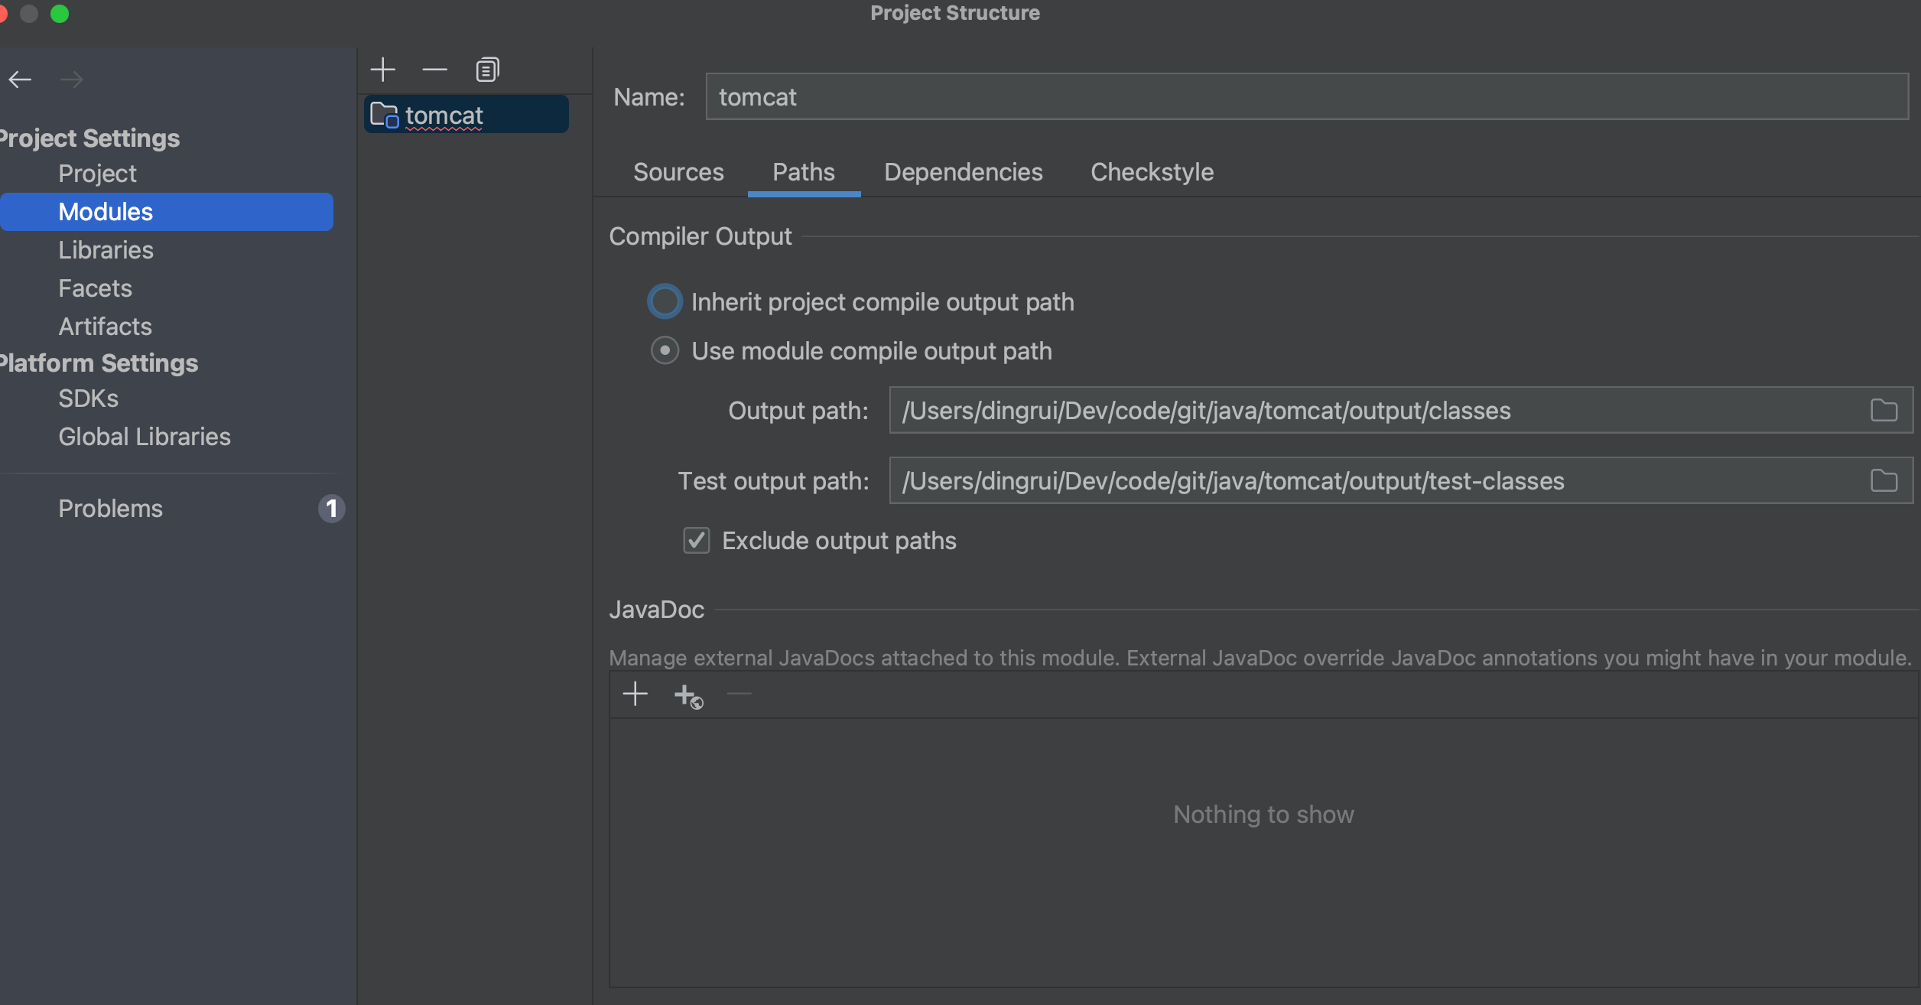Open Libraries in Project Settings
Screen dimensions: 1921x1005
[x=106, y=250]
